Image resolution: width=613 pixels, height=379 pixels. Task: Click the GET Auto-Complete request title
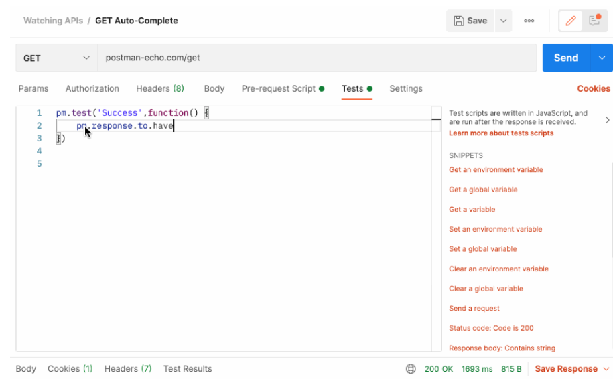coord(137,21)
